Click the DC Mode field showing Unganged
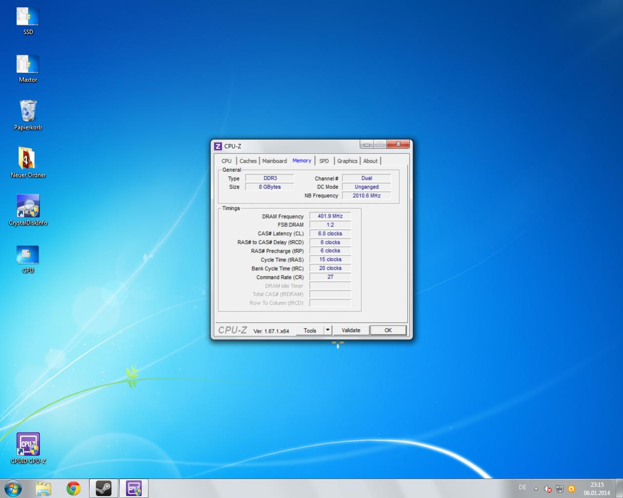This screenshot has width=623, height=498. (366, 187)
